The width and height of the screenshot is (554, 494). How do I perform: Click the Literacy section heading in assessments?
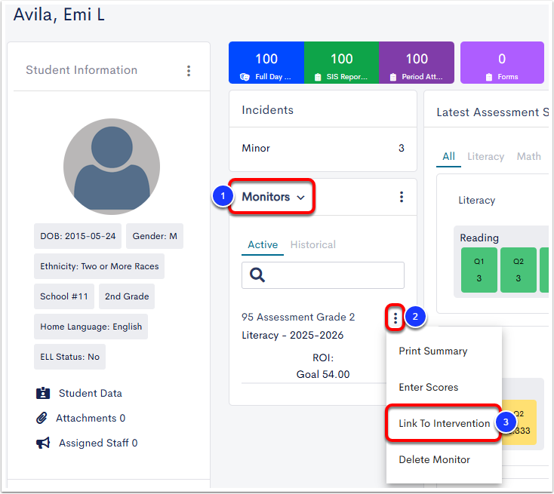(476, 200)
